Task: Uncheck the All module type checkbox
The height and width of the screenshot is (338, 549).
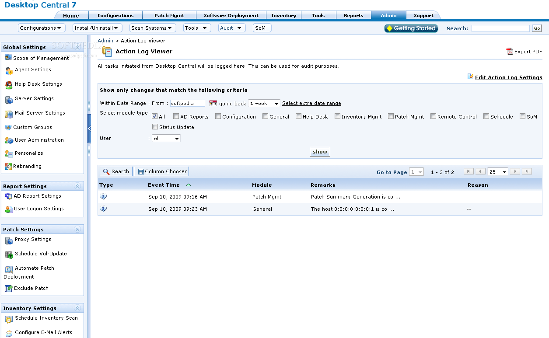Action: 155,116
